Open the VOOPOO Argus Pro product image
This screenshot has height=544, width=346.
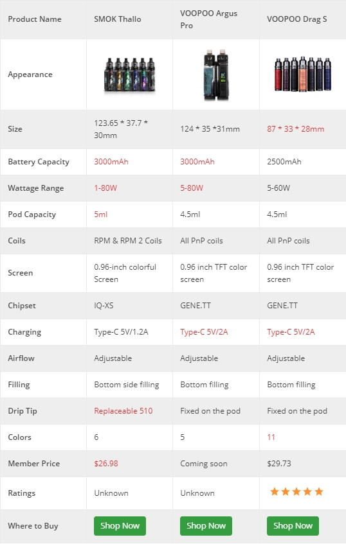point(216,75)
